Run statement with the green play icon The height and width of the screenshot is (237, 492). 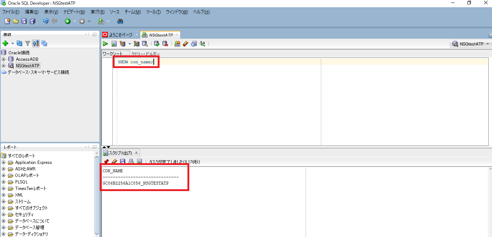(106, 44)
